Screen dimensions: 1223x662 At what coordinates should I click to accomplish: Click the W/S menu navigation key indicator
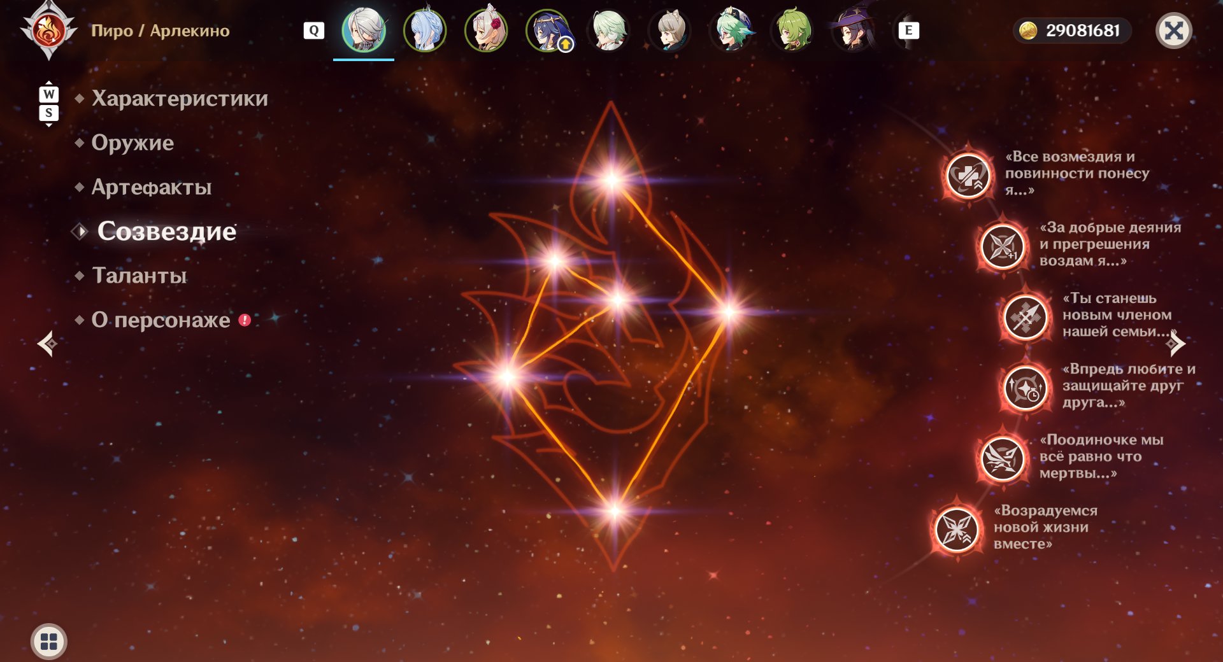pos(49,104)
